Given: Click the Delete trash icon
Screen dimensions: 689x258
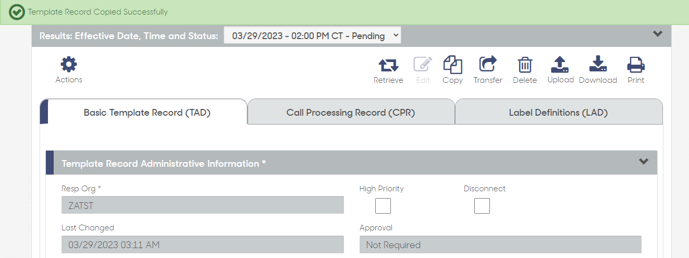Looking at the screenshot, I should [525, 65].
